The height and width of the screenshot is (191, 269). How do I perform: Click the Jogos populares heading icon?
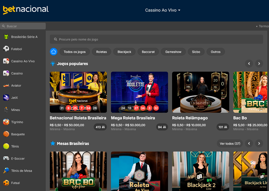pos(53,63)
